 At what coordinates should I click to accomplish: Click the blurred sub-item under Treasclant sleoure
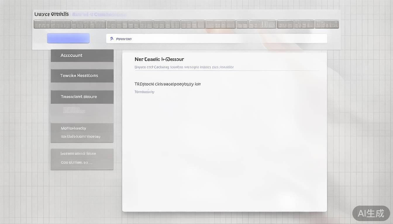[x=74, y=110]
